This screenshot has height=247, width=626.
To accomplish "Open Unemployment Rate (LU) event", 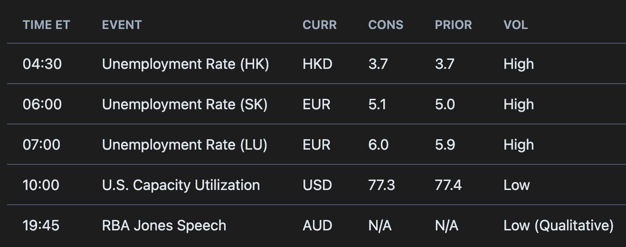I will pos(184,145).
